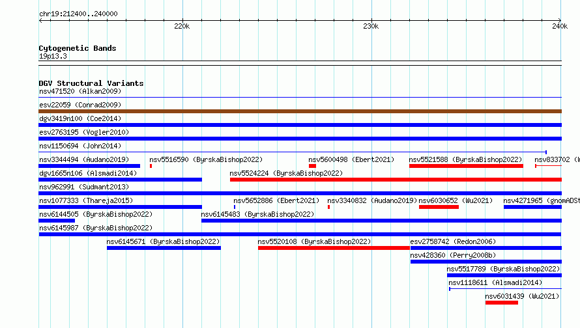The height and width of the screenshot is (328, 580).
Task: Select the blue nsv3344494 feature bar
Action: (x=89, y=166)
